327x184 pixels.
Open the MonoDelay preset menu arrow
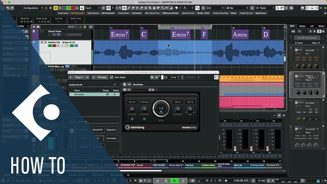click(x=156, y=90)
